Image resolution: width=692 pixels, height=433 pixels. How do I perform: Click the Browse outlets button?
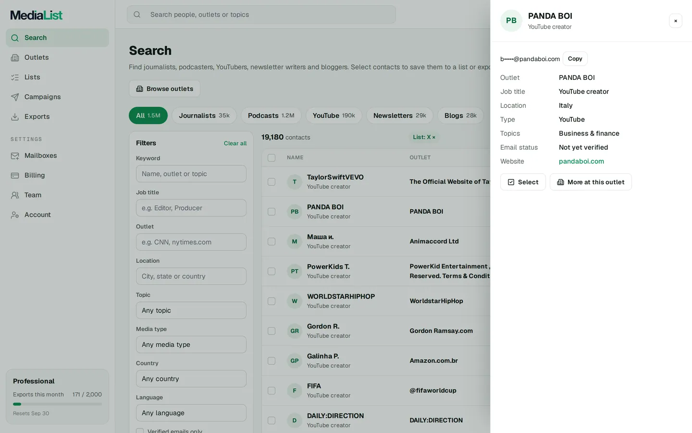click(x=164, y=89)
